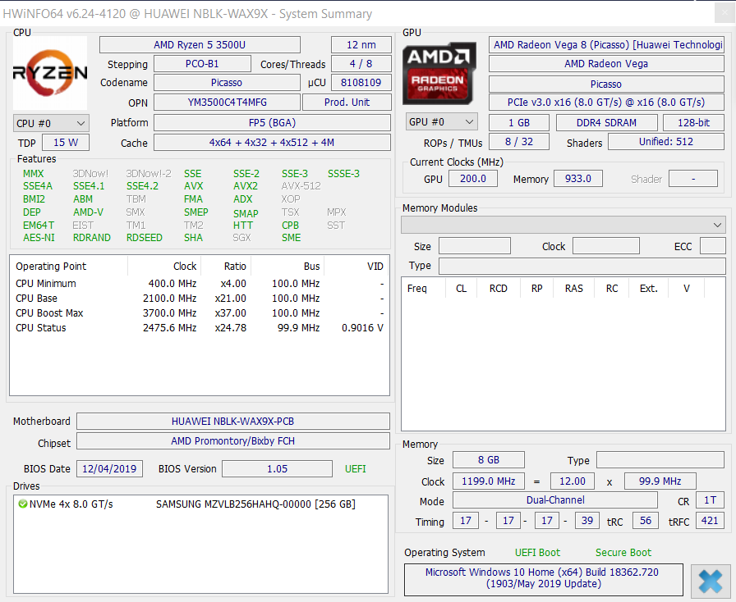Click the AMD Ryzen logo image
736x602 pixels.
point(49,75)
